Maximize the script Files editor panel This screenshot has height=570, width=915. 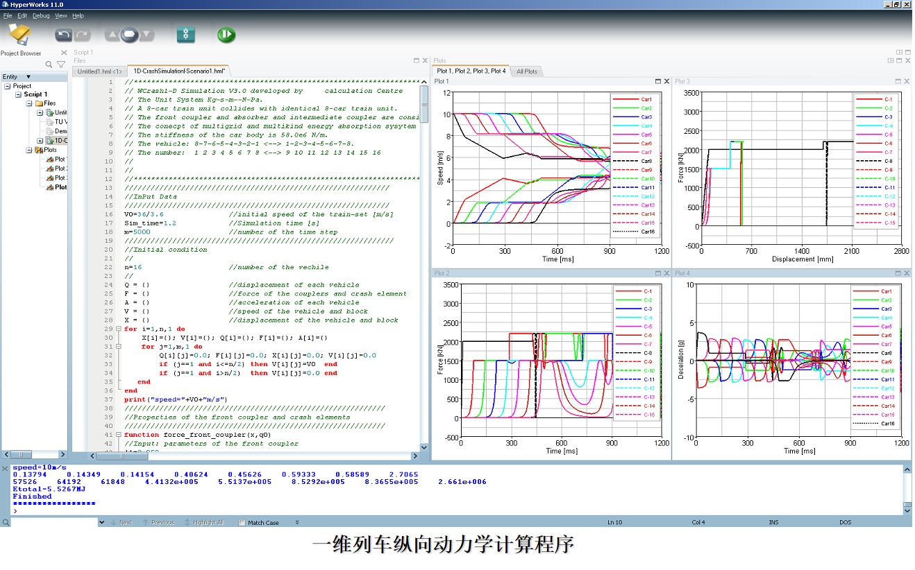pyautogui.click(x=417, y=61)
